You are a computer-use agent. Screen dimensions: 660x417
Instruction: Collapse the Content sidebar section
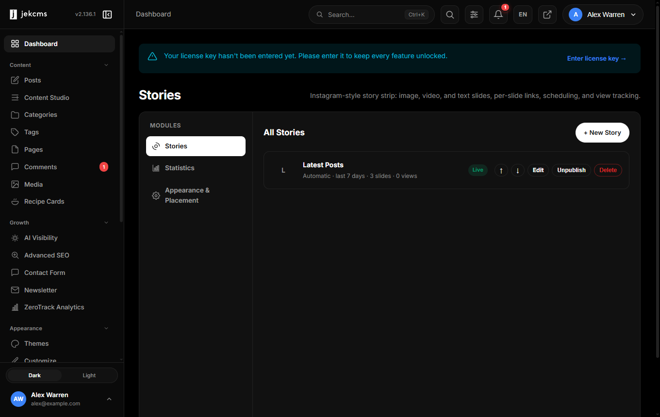pyautogui.click(x=106, y=65)
